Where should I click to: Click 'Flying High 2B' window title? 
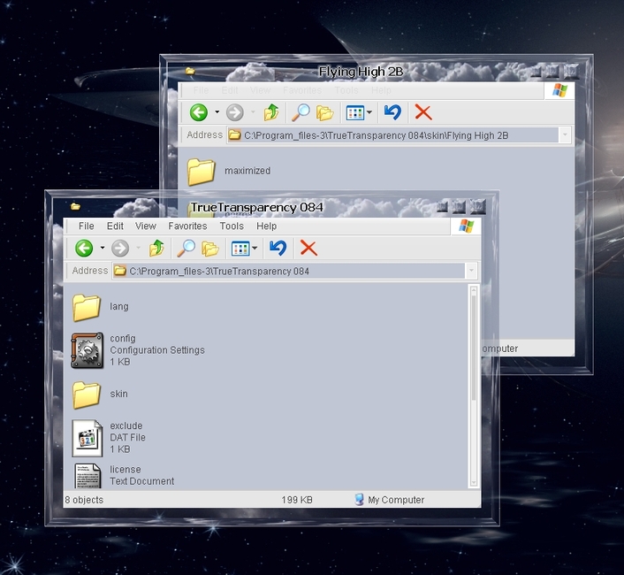(x=361, y=72)
